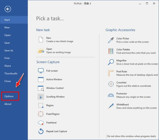Select the Full-screen capture icon

pyautogui.click(x=41, y=71)
